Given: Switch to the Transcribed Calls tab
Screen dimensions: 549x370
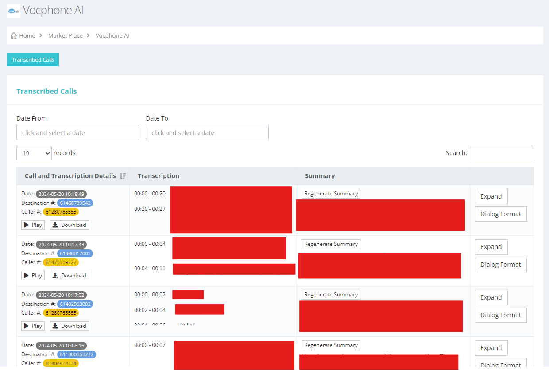Looking at the screenshot, I should coord(33,59).
